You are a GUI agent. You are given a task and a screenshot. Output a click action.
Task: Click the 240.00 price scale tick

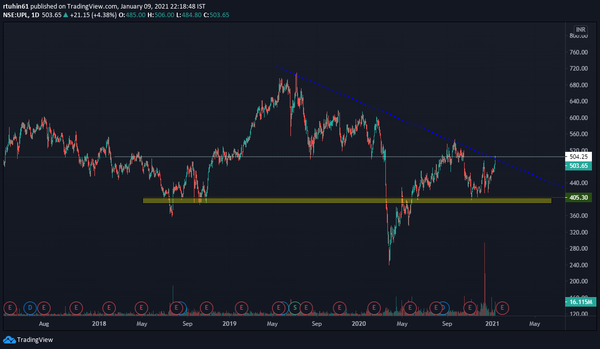pos(579,265)
